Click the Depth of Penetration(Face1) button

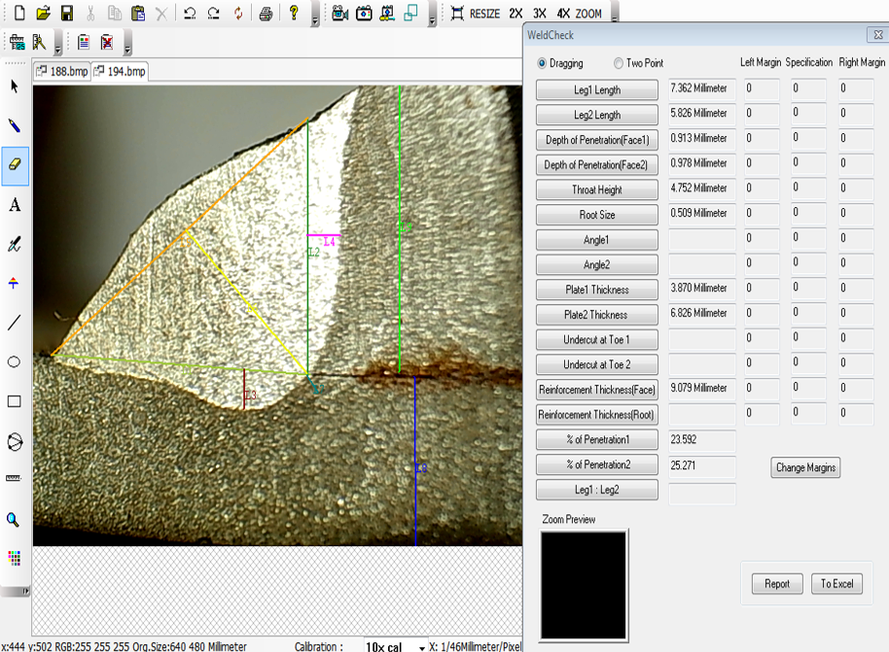click(x=597, y=140)
